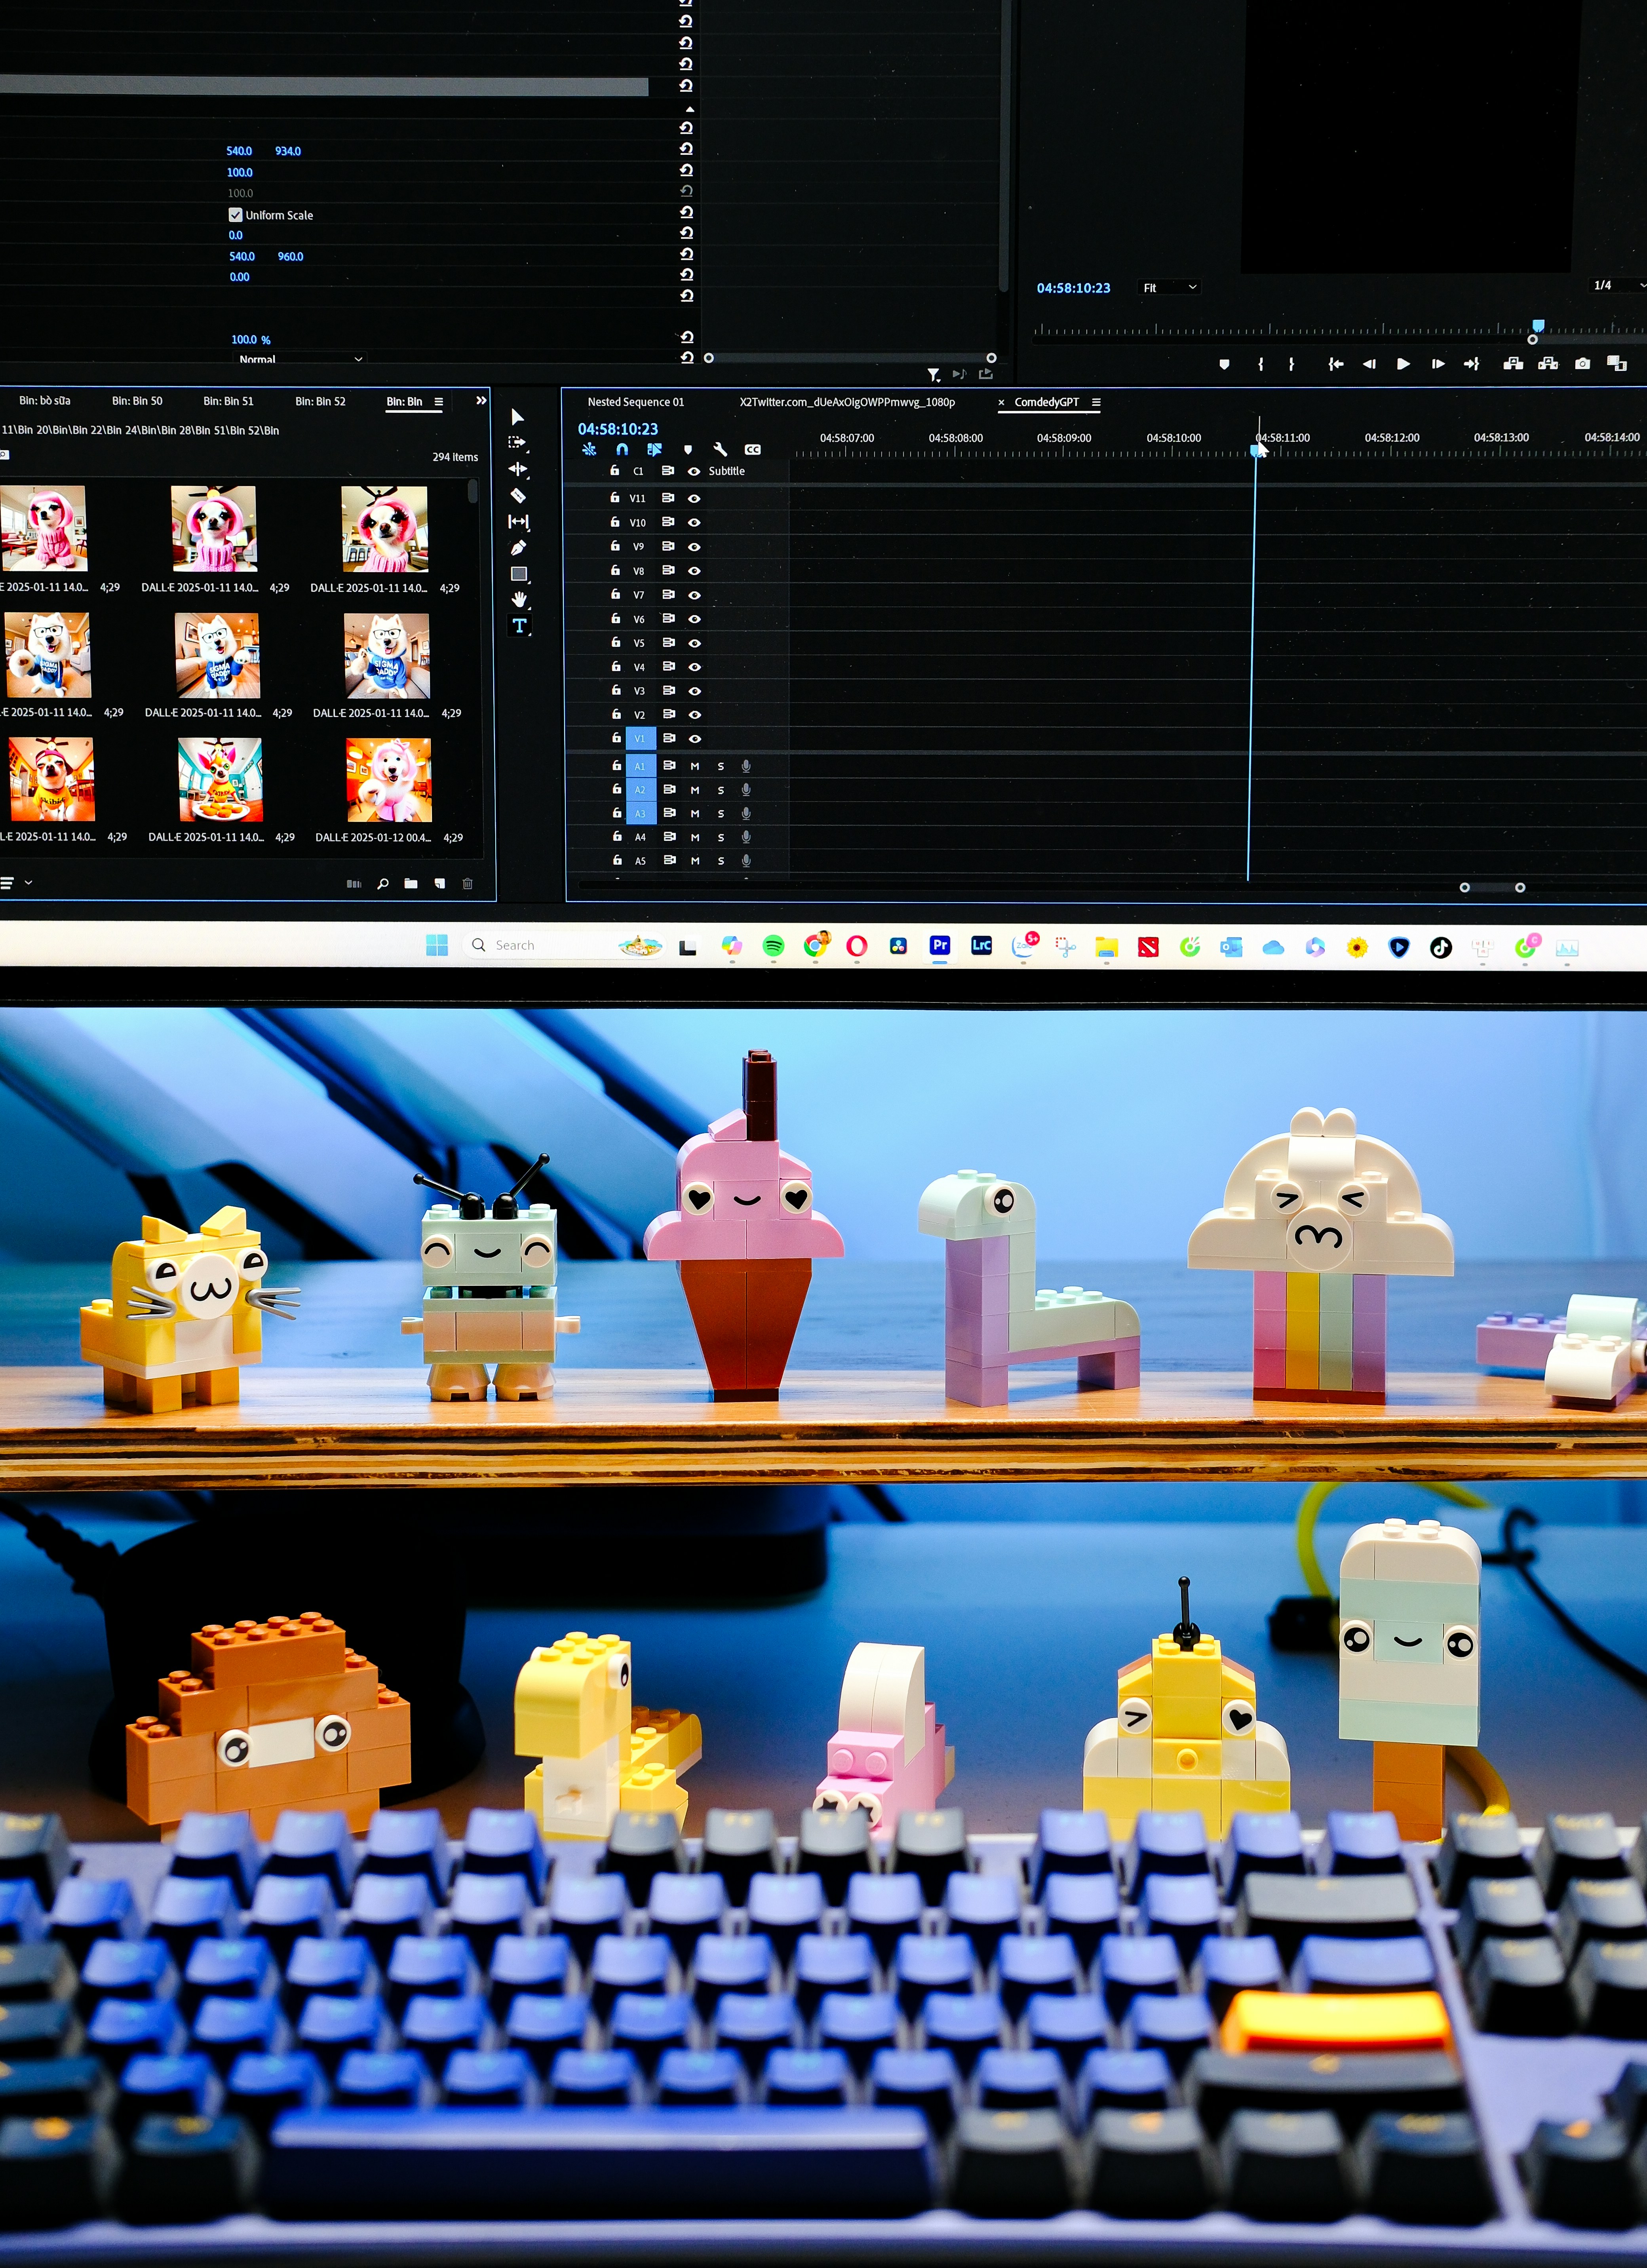1647x2268 pixels.
Task: Open the Bin 51 tab
Action: (228, 401)
